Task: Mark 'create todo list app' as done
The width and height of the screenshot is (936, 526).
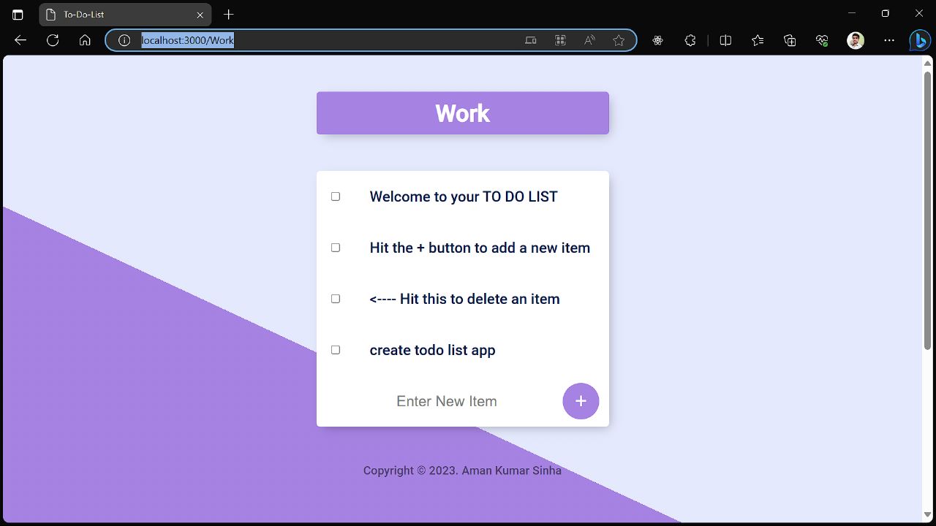Action: [335, 349]
